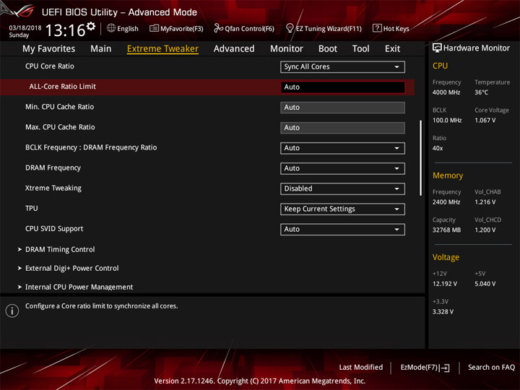Click the CPU Core Ratio label
Viewport: 520px width, 390px height.
click(x=50, y=66)
